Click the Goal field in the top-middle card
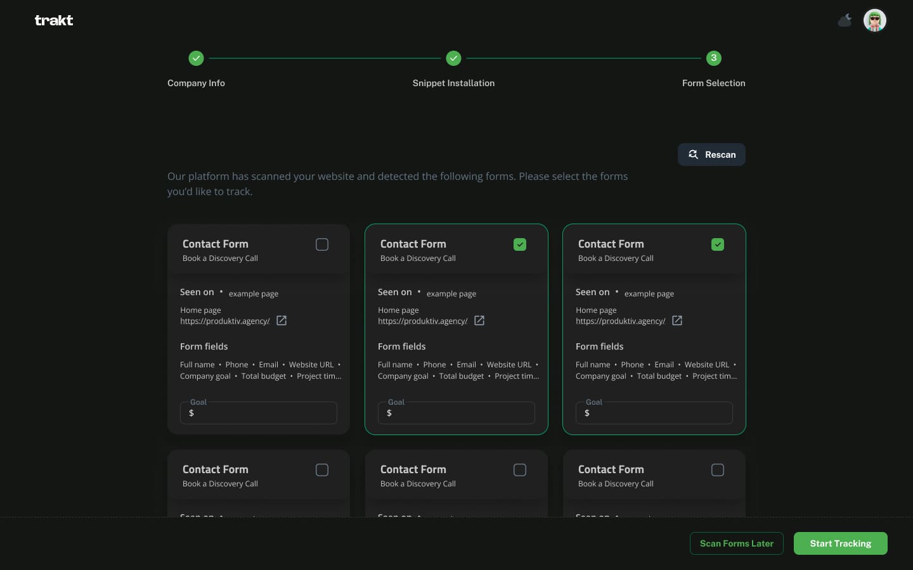913x570 pixels. pyautogui.click(x=456, y=413)
